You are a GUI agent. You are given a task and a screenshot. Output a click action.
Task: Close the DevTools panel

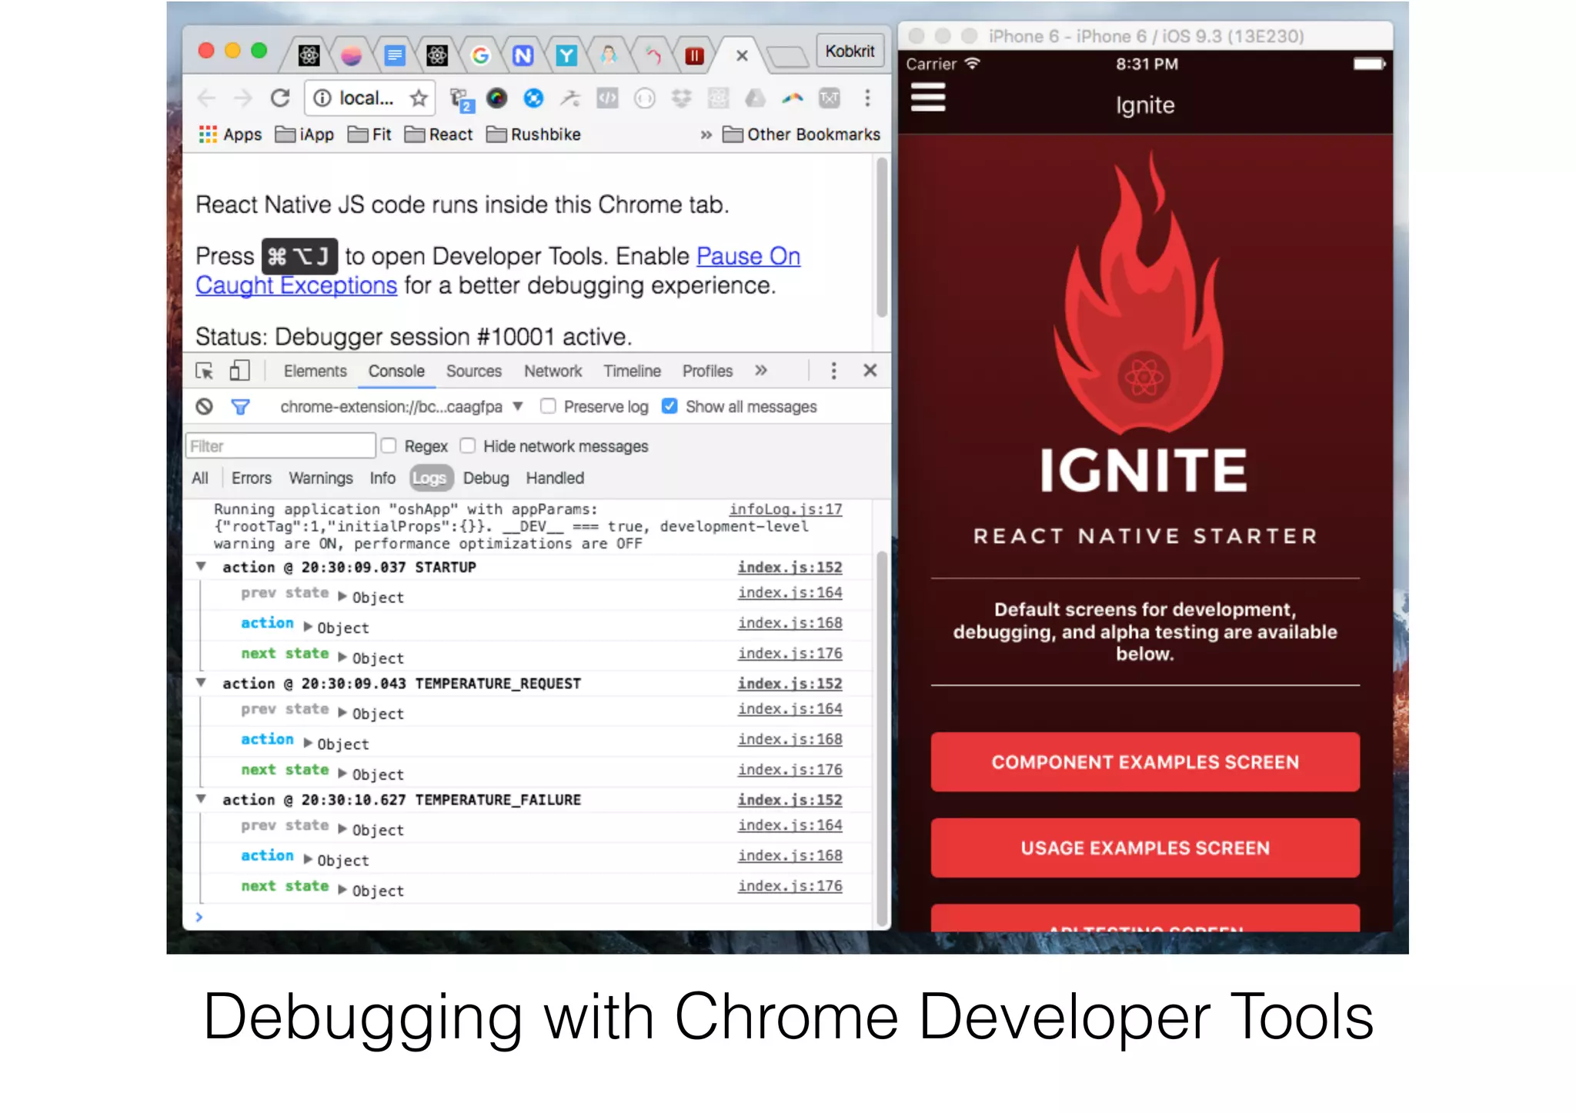(x=870, y=371)
